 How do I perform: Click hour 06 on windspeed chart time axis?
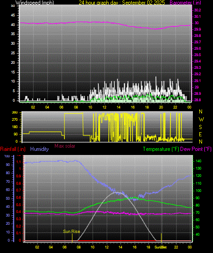[x=61, y=107]
